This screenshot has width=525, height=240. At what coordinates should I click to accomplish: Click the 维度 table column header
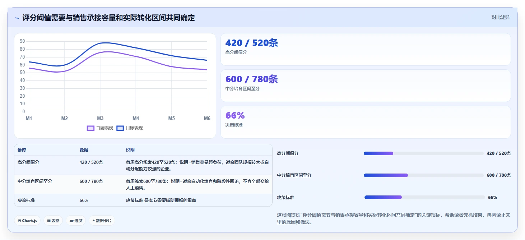click(x=22, y=150)
